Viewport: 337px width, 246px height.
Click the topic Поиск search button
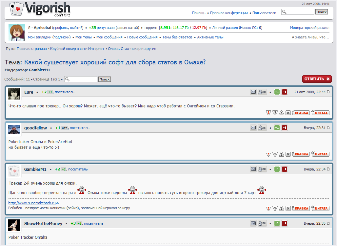105,79
